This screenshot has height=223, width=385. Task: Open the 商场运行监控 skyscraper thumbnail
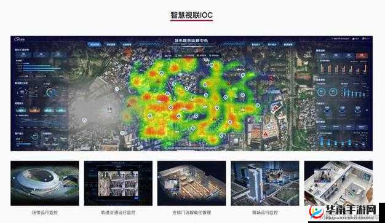click(x=265, y=183)
